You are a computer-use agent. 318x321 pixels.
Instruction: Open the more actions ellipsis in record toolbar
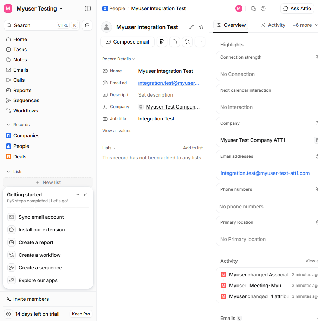click(200, 42)
